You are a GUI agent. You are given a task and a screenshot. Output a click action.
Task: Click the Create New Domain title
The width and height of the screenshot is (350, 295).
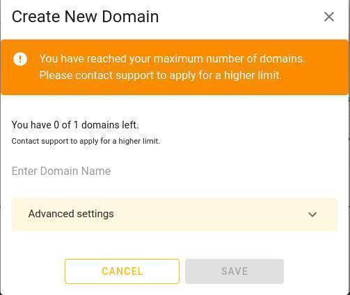(x=85, y=17)
